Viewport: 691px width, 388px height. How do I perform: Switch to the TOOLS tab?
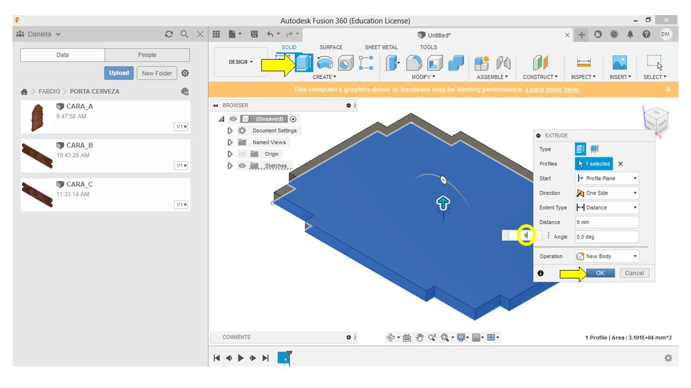429,47
